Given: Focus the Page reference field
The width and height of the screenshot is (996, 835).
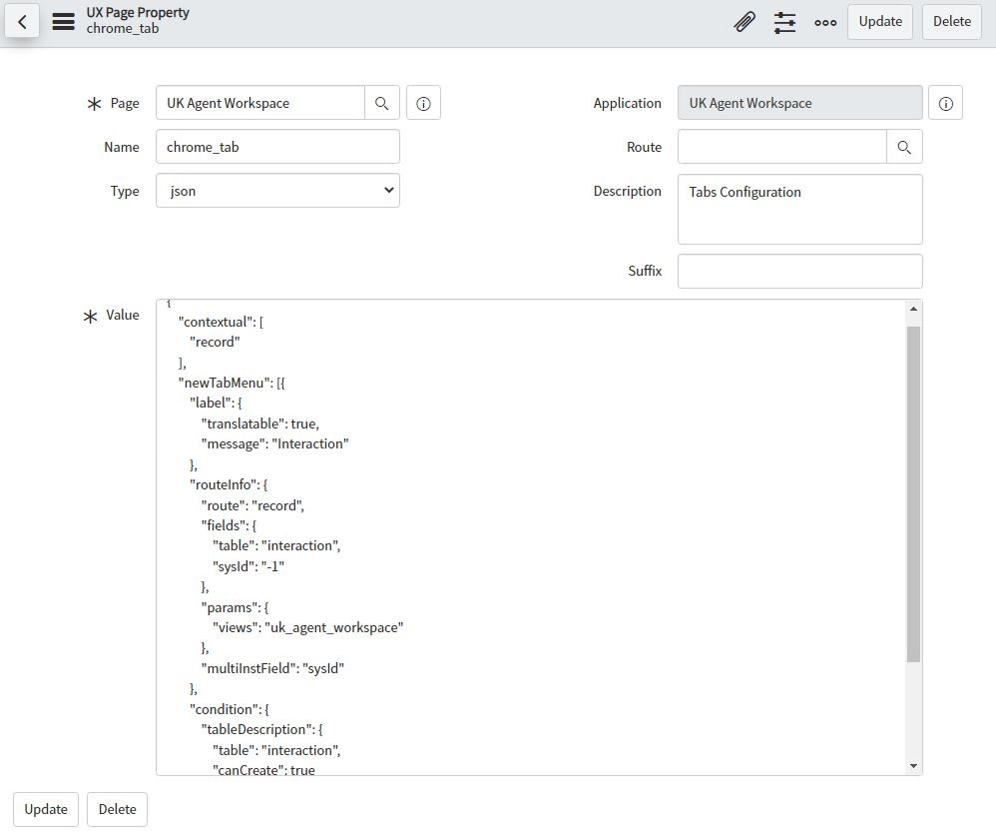Looking at the screenshot, I should 260,103.
